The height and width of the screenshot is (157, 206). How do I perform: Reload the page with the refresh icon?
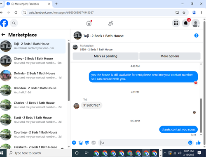click(x=16, y=12)
